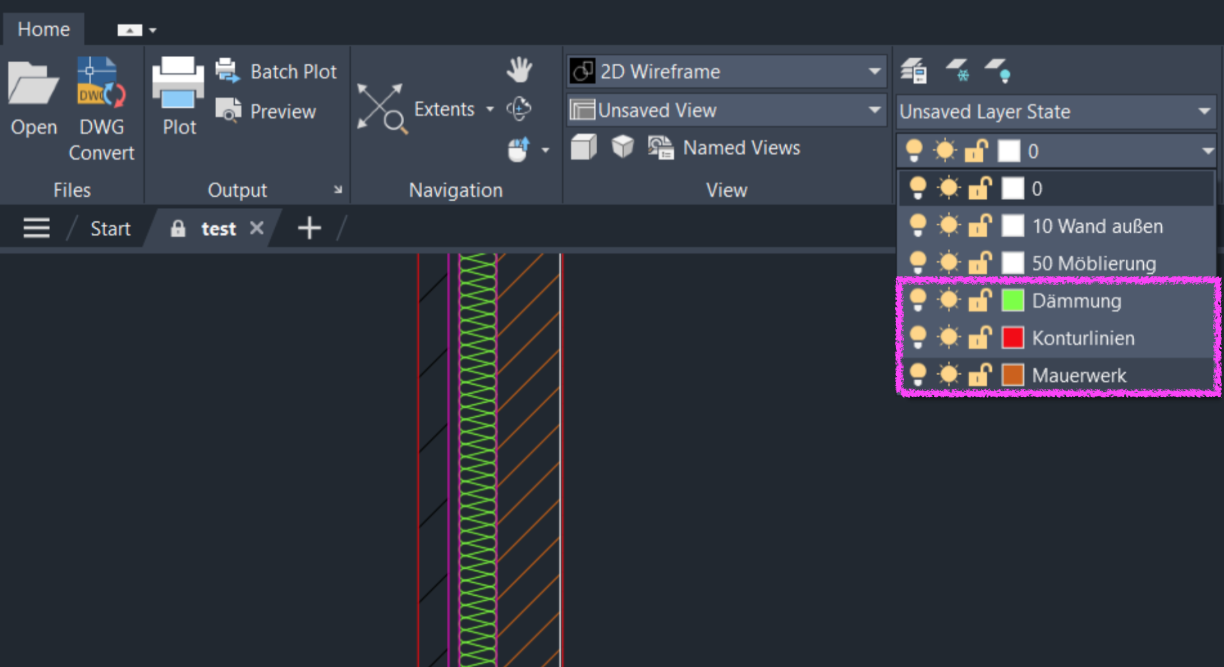Expand the 2D Wireframe visual style dropdown
Viewport: 1224px width, 667px height.
874,71
